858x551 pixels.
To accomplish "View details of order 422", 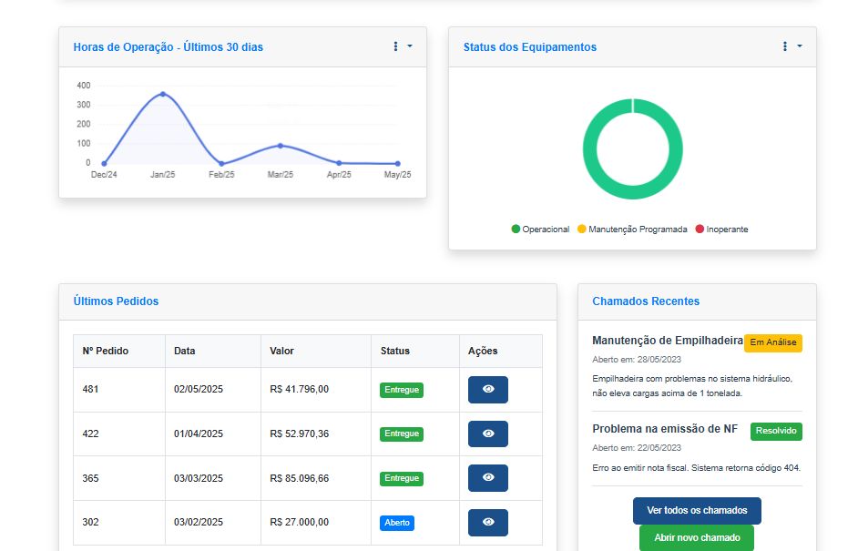I will 487,434.
